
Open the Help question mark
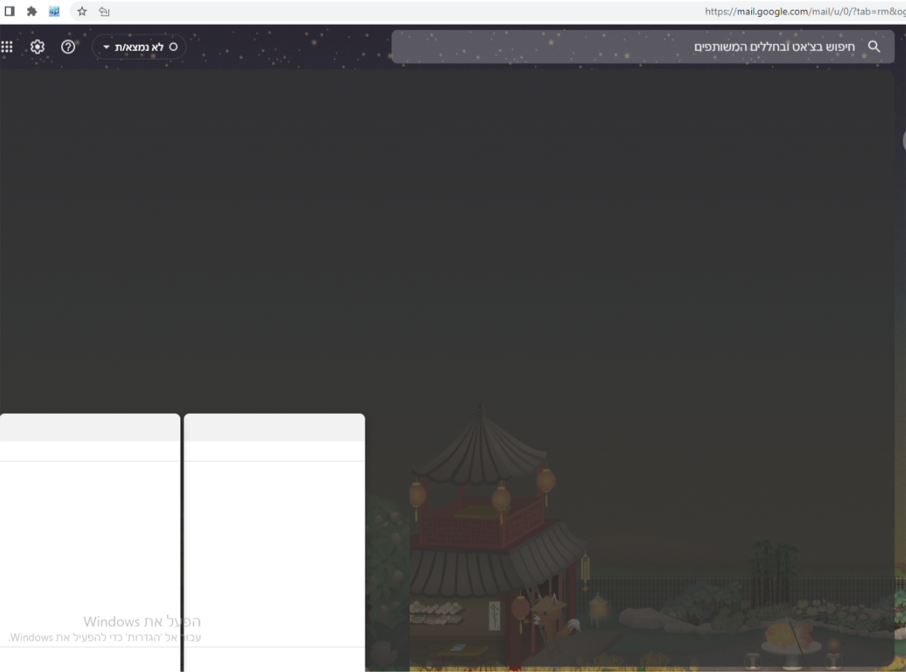[68, 46]
